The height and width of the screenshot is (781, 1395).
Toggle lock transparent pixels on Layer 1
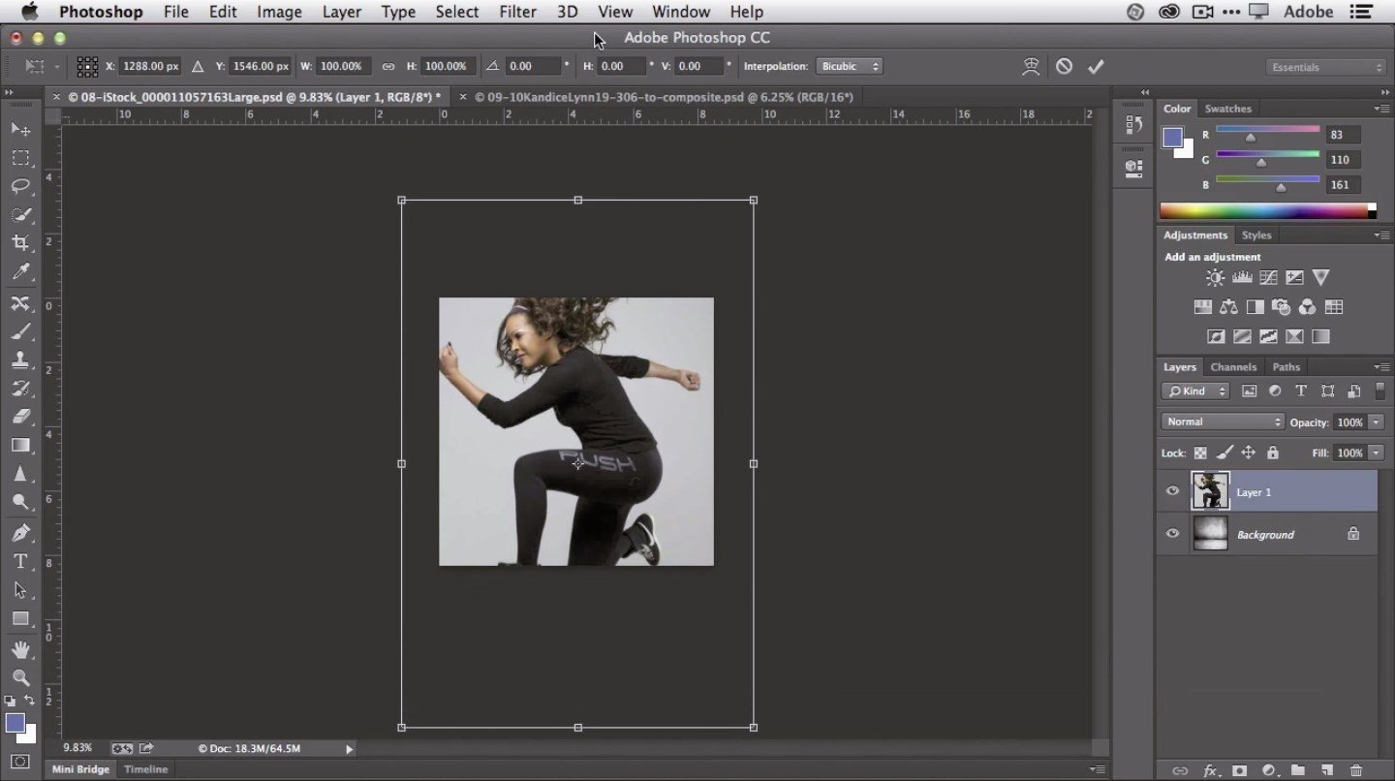click(1199, 453)
